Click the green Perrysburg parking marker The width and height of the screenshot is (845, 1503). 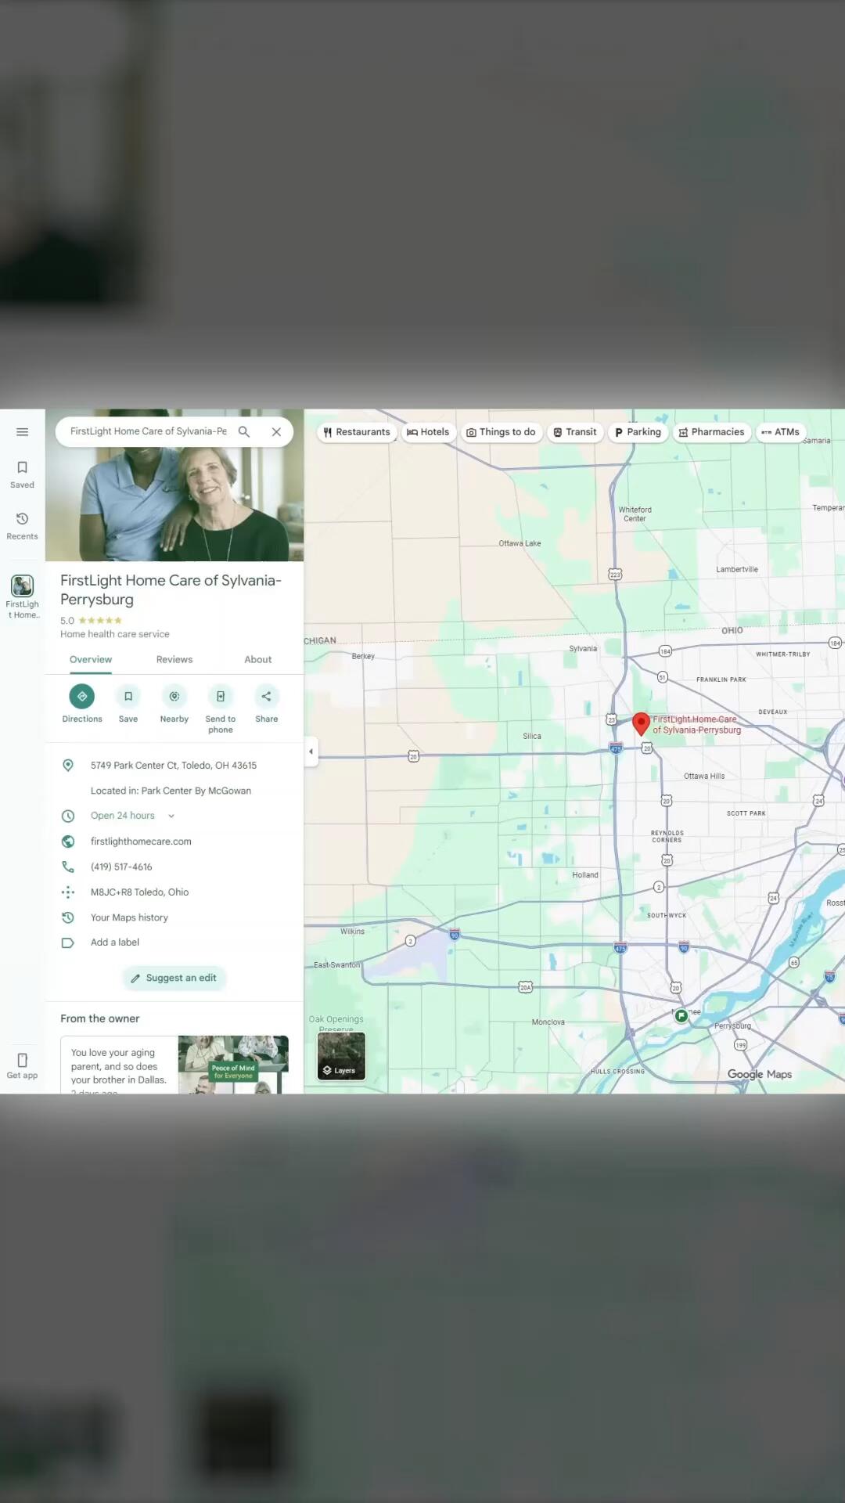pos(681,1015)
